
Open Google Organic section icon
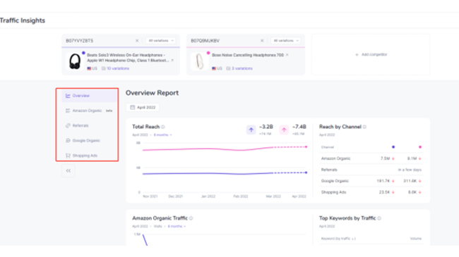[x=68, y=141]
